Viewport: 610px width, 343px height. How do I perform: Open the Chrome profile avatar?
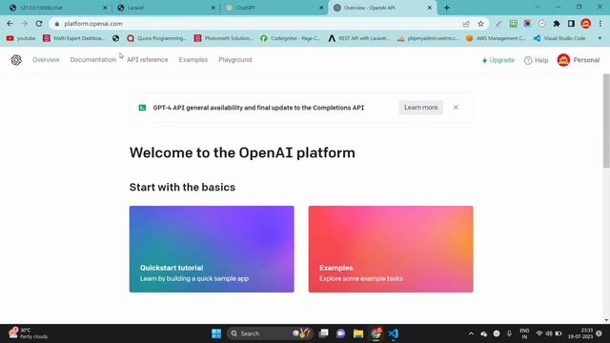[x=585, y=24]
